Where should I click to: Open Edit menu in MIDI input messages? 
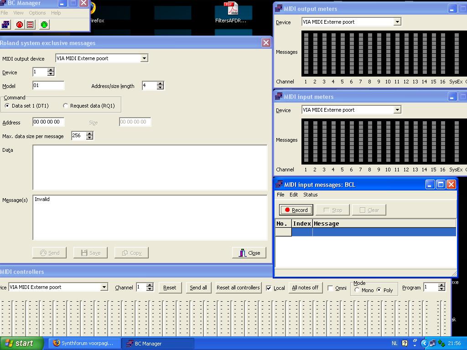pos(294,194)
